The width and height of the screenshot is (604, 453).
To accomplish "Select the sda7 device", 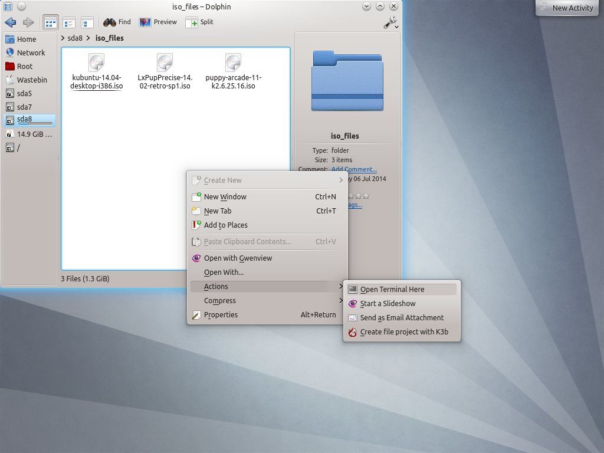I will [29, 107].
